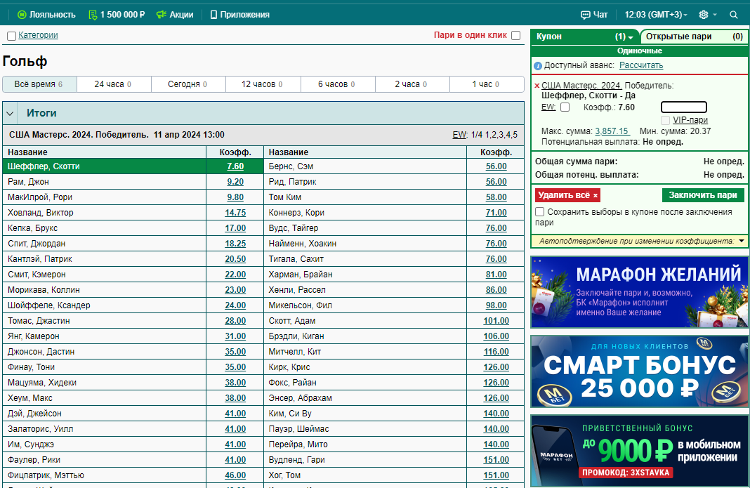The width and height of the screenshot is (750, 488).
Task: Open the Категории link
Action: (38, 35)
